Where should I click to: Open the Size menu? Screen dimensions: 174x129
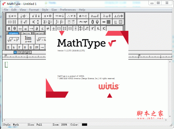(x=54, y=10)
